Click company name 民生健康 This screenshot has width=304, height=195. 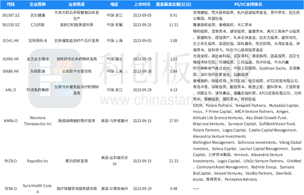pos(38,15)
